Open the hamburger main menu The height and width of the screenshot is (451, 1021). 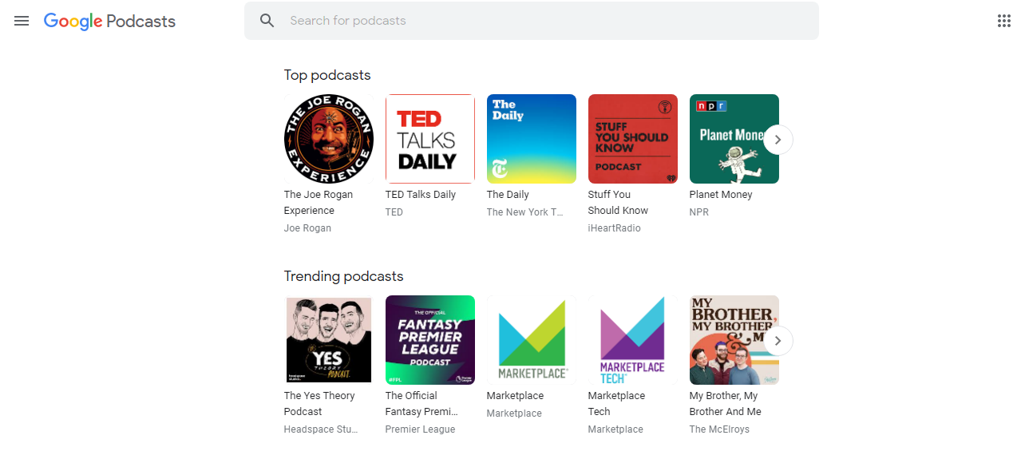(22, 21)
